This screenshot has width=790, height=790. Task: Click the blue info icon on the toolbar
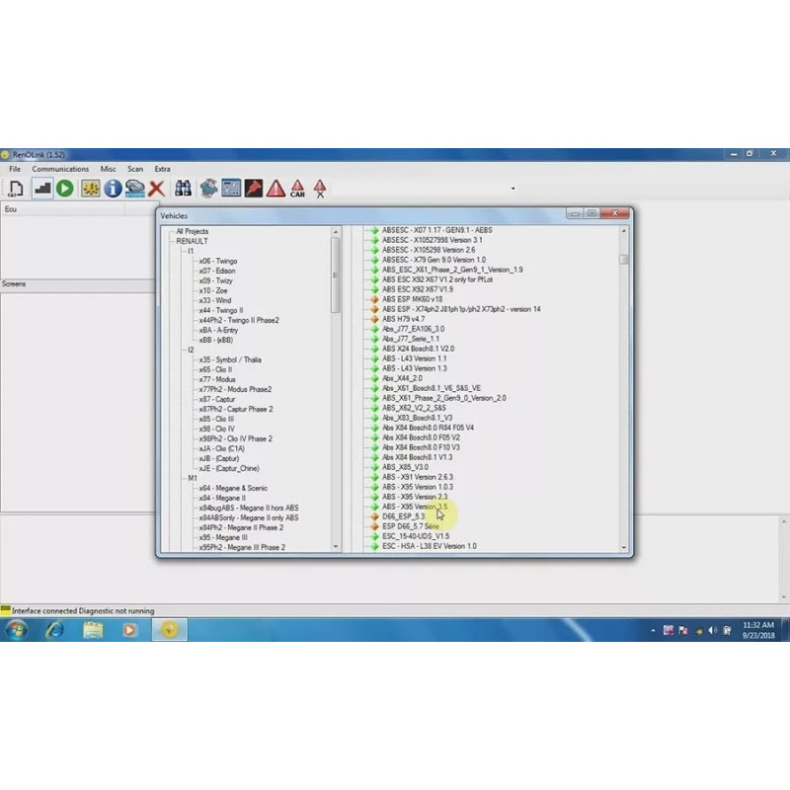tap(112, 189)
